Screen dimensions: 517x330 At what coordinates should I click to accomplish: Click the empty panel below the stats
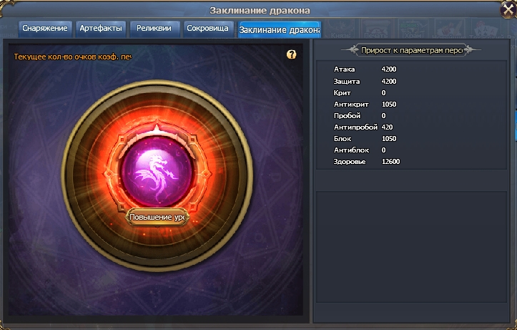[x=411, y=246]
